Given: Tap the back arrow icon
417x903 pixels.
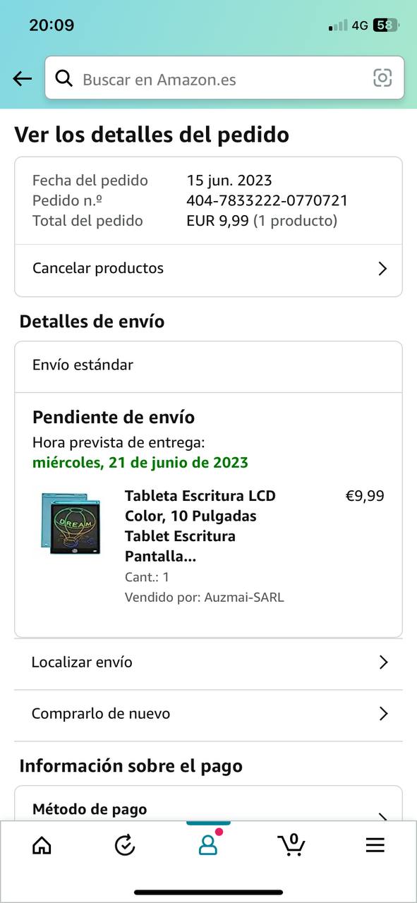Looking at the screenshot, I should pos(23,78).
